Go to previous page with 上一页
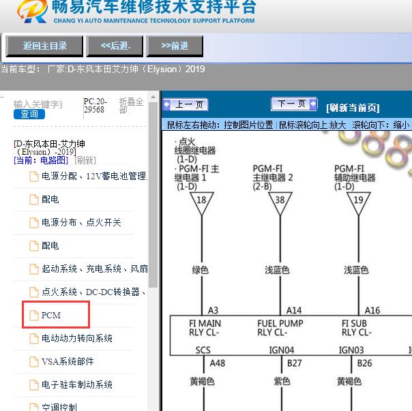 [186, 104]
